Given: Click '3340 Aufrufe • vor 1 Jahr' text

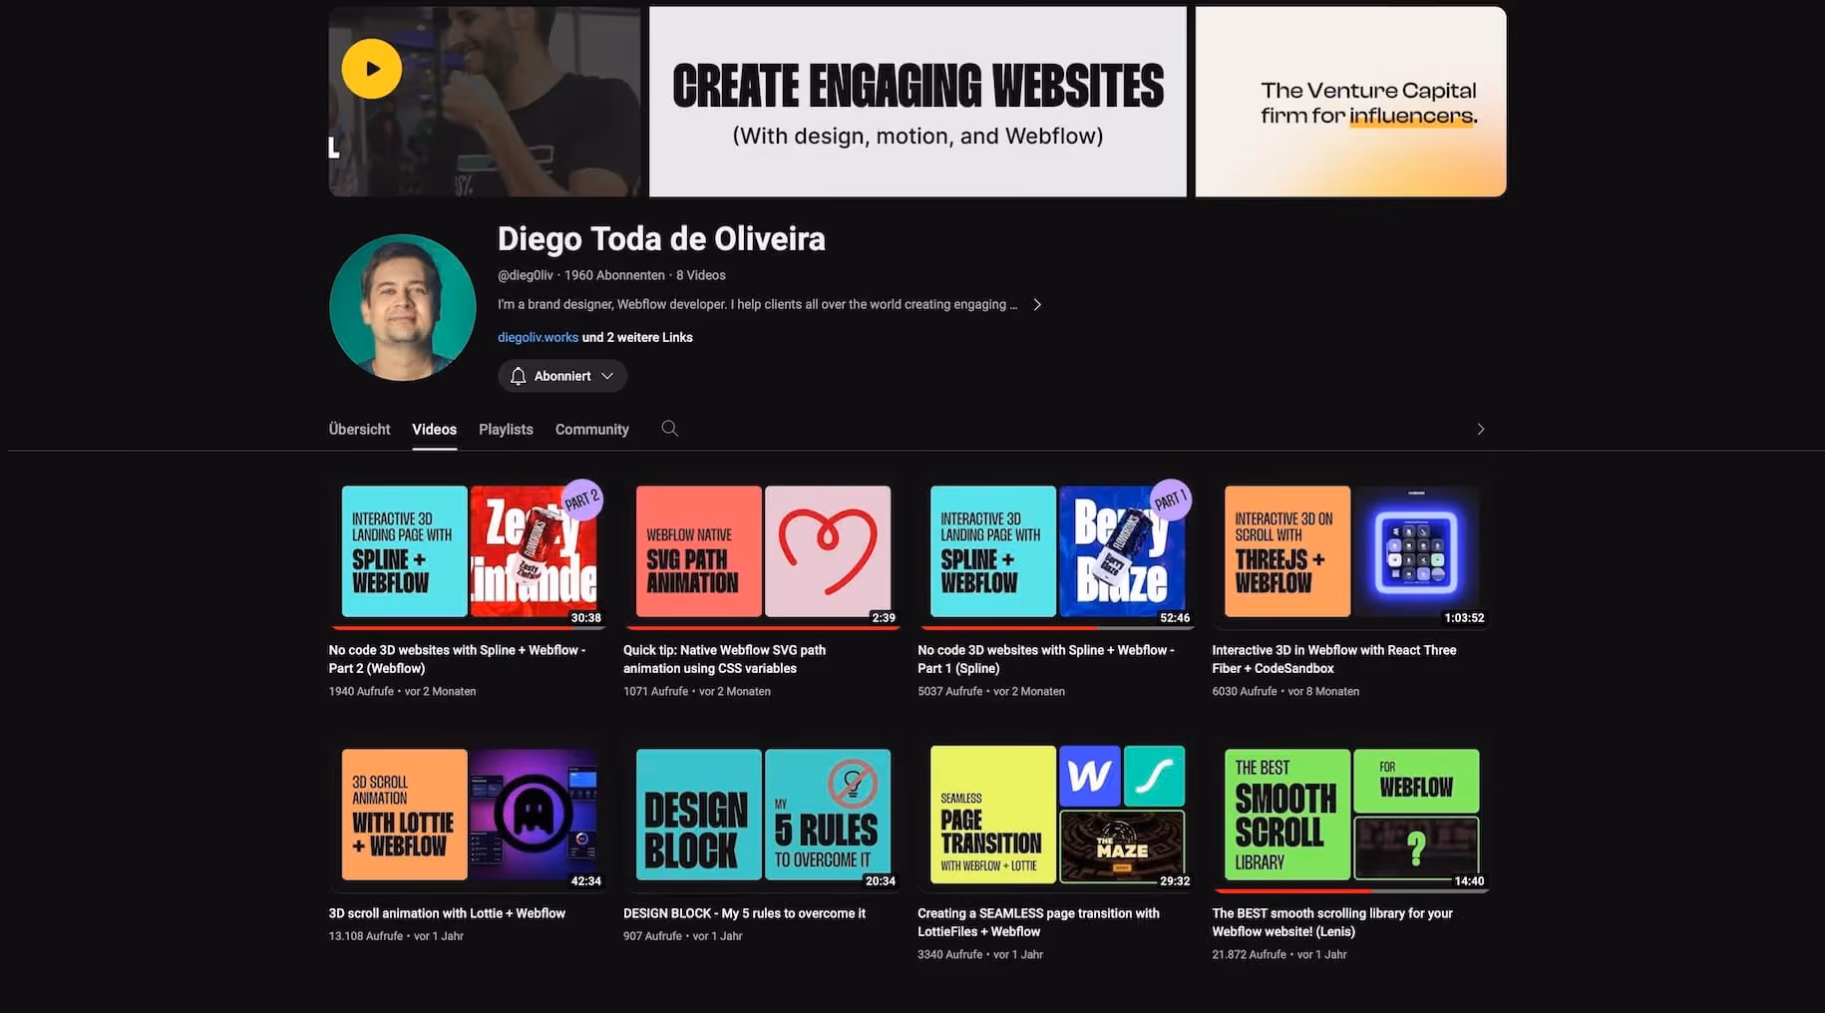Looking at the screenshot, I should click(980, 955).
